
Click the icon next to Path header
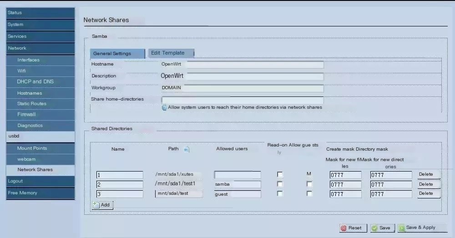pyautogui.click(x=187, y=149)
